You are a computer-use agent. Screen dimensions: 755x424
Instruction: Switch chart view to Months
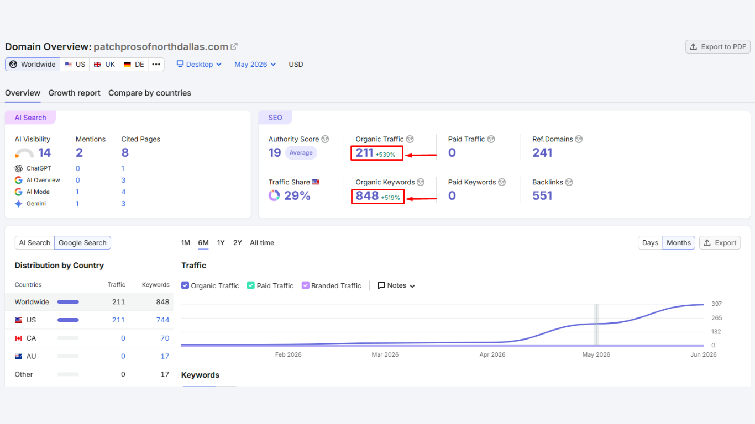click(x=679, y=243)
